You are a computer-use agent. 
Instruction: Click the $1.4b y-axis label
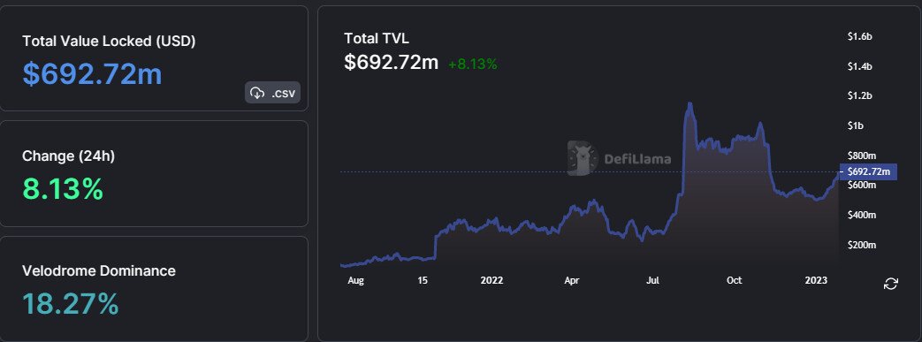click(859, 66)
